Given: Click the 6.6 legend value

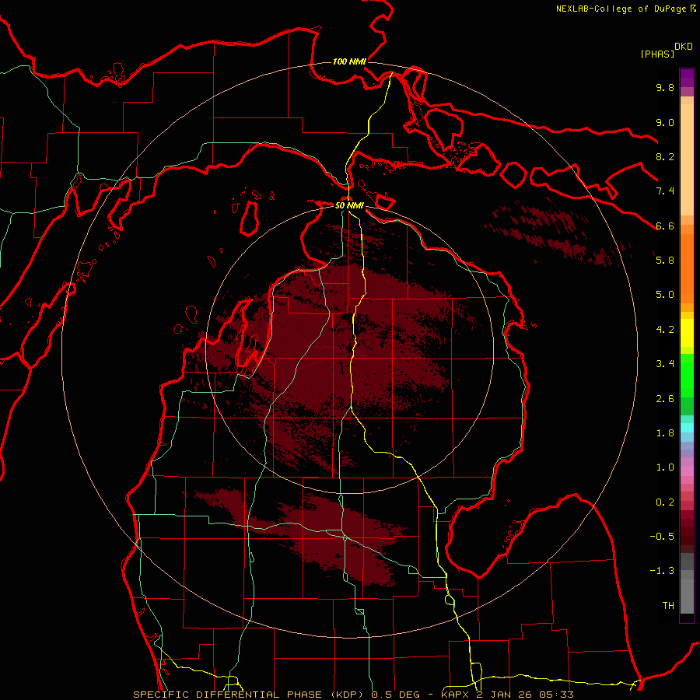Looking at the screenshot, I should [x=665, y=226].
